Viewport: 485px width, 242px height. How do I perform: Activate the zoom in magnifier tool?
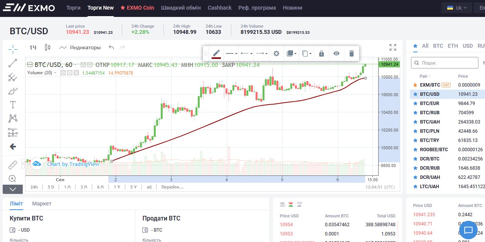(13, 179)
